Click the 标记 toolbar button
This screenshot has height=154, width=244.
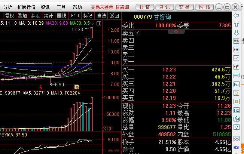click(88, 16)
